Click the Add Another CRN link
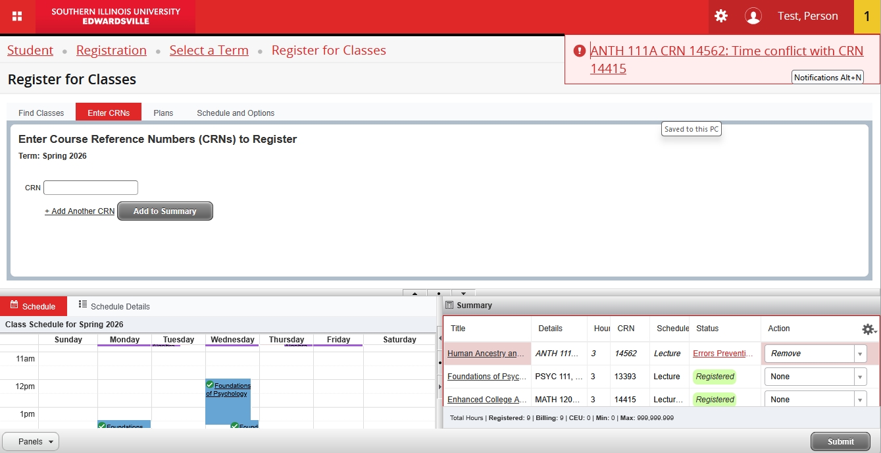The width and height of the screenshot is (881, 453). point(80,211)
